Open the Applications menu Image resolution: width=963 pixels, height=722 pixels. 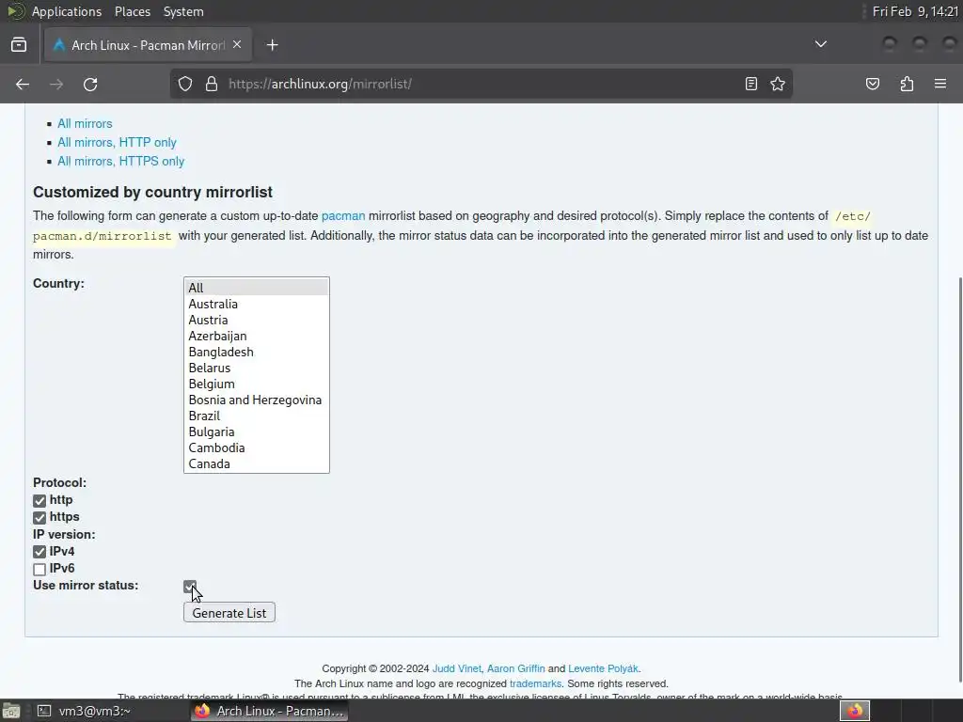coord(67,11)
